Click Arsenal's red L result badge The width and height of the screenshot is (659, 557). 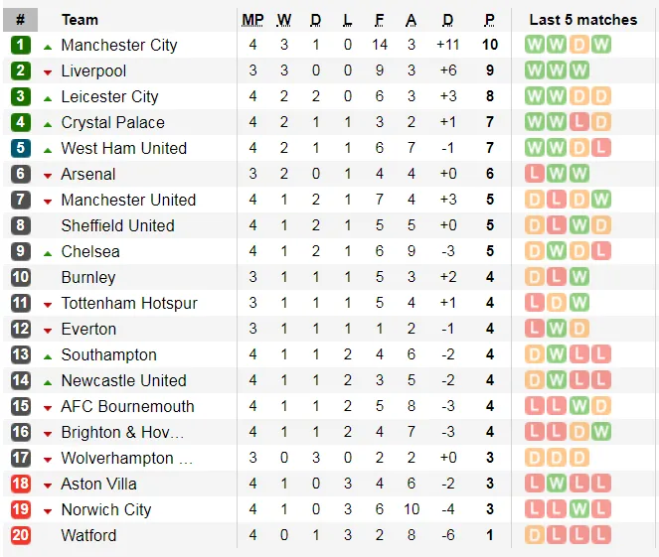coord(535,174)
